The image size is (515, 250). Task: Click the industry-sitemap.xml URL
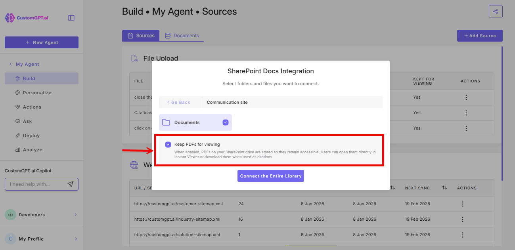coord(177,219)
